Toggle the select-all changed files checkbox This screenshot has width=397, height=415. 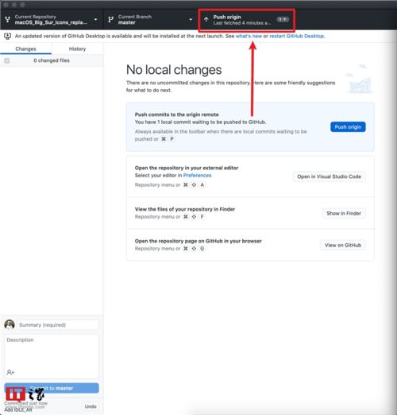[7, 60]
